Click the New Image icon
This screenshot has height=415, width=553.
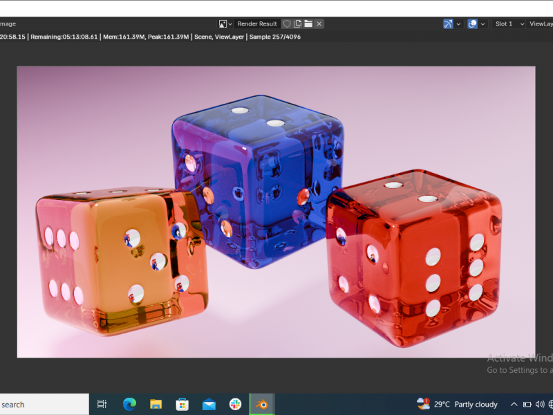(297, 24)
